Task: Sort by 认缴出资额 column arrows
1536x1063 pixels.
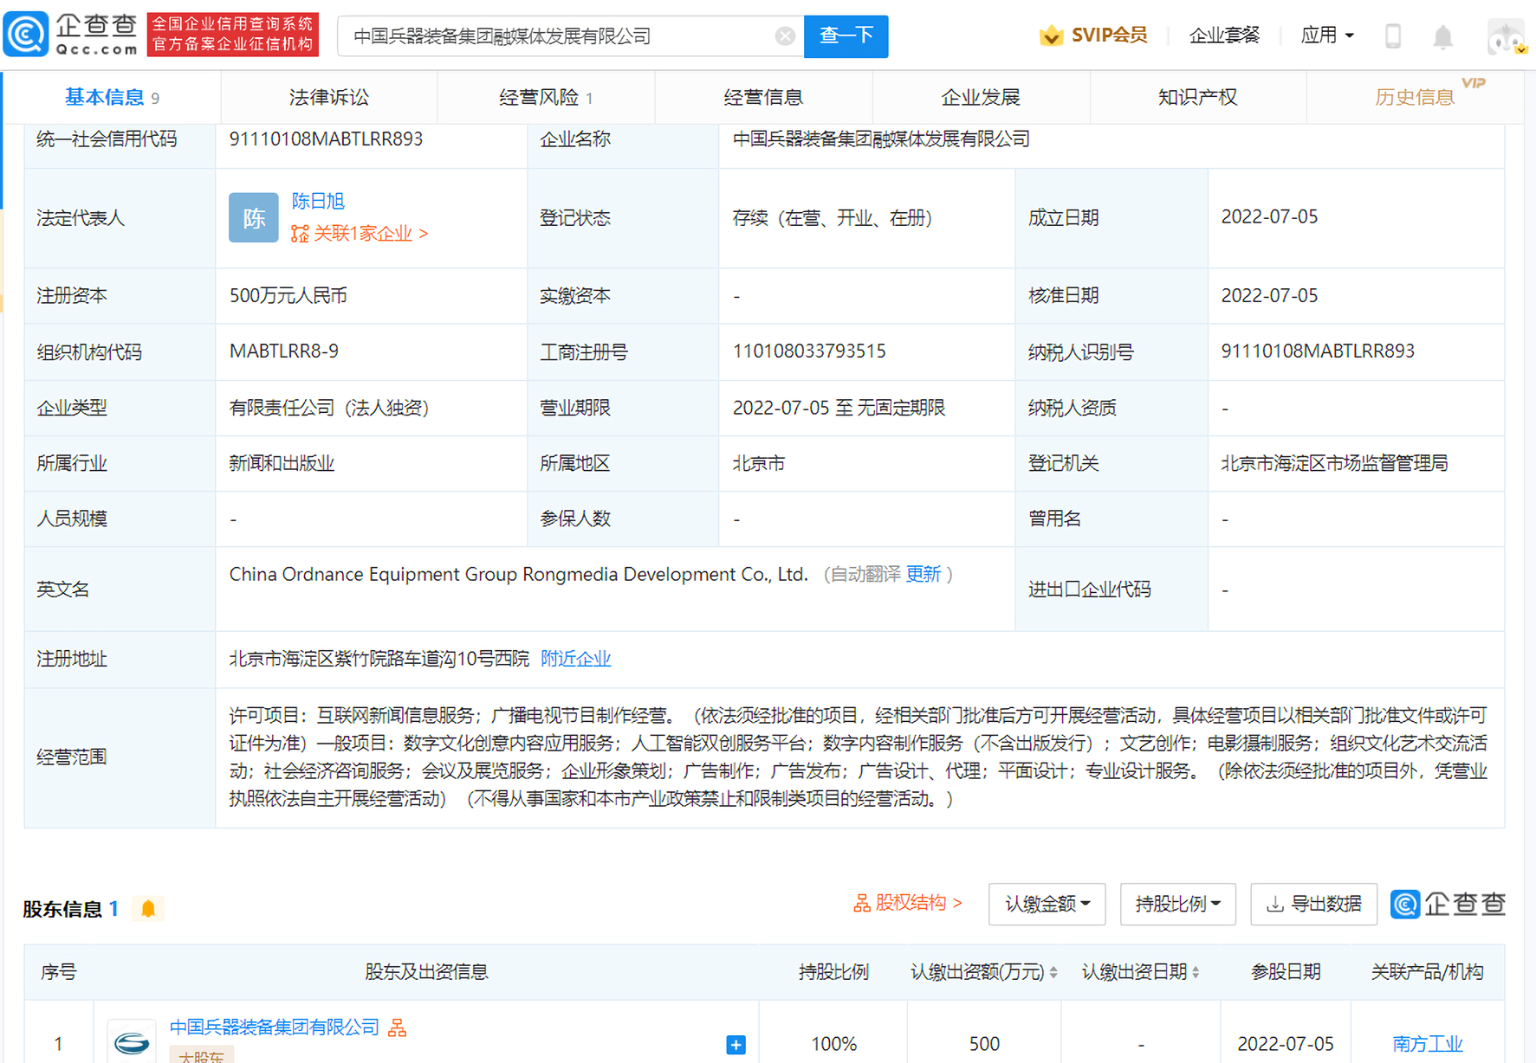Action: point(1053,972)
